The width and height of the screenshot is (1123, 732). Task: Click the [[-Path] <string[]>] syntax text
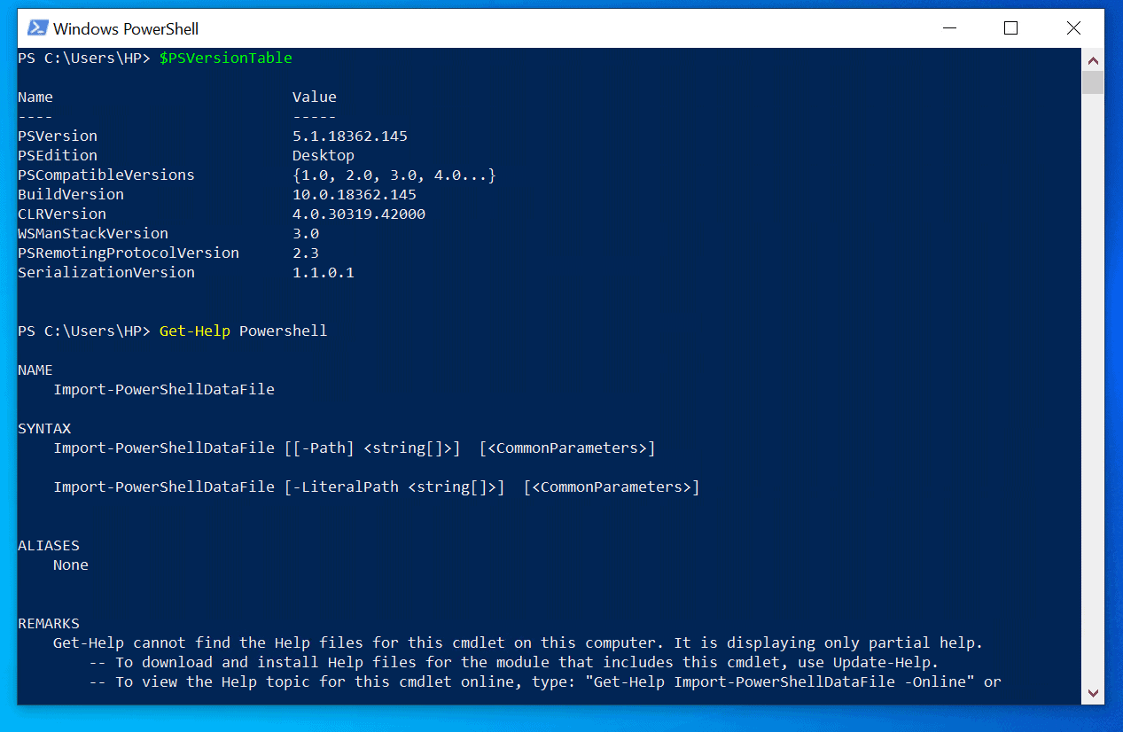[372, 448]
